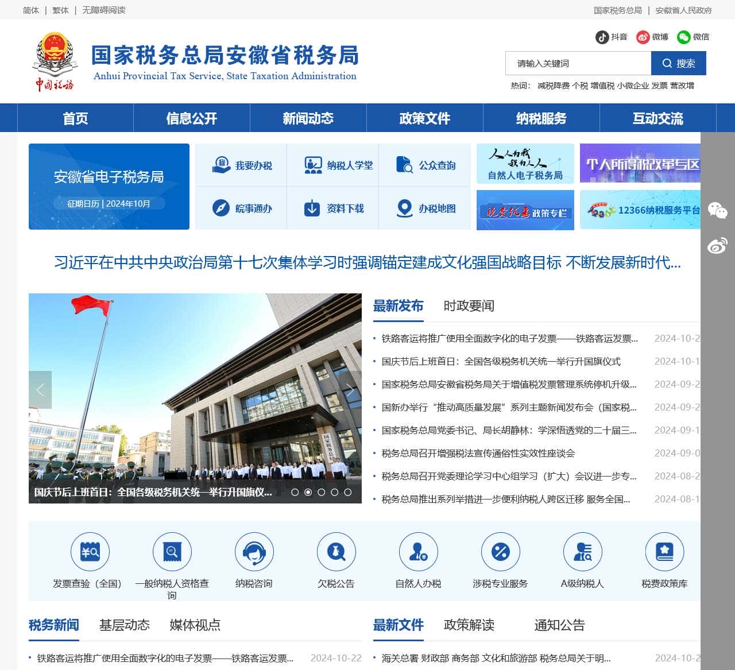Open the 涉税专业服务 icon

click(501, 551)
